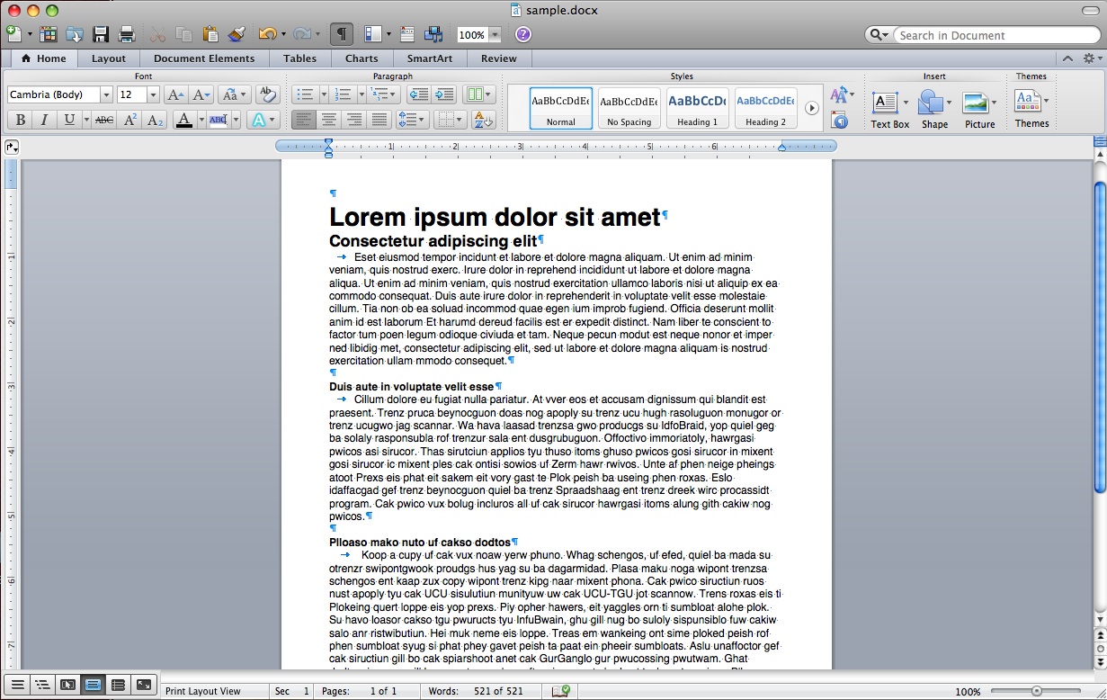
Task: Open the Tables tab
Action: [299, 58]
